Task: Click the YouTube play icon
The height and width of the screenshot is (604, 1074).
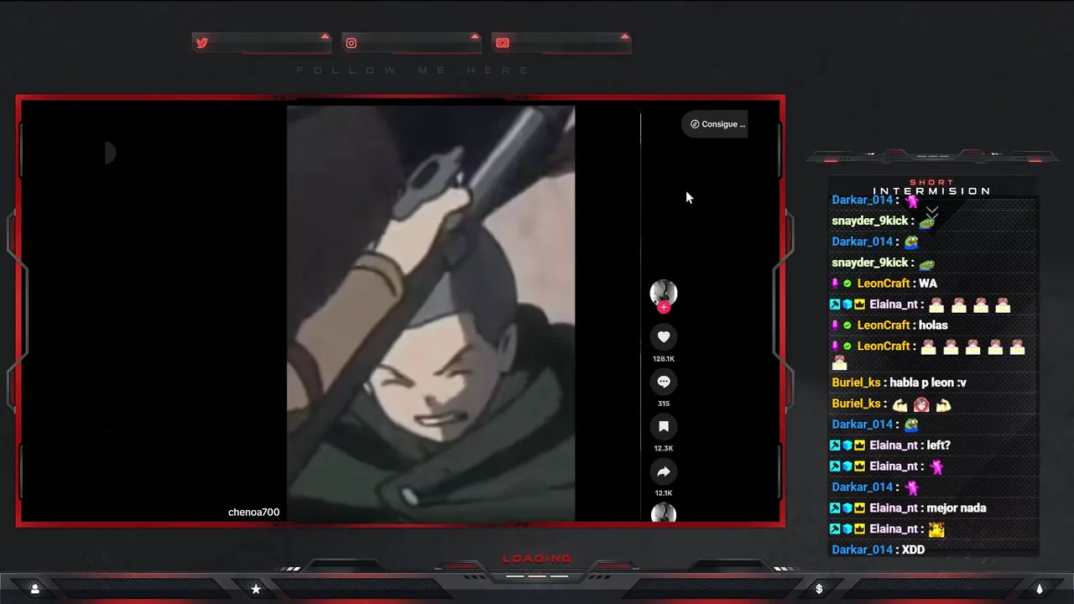Action: click(x=502, y=43)
